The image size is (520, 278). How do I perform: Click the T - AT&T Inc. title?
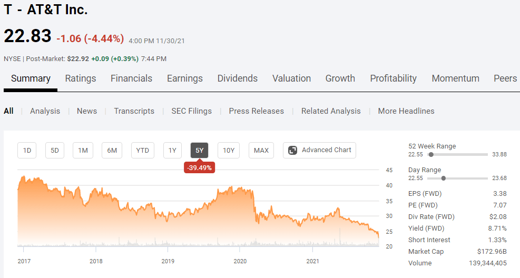click(x=46, y=9)
